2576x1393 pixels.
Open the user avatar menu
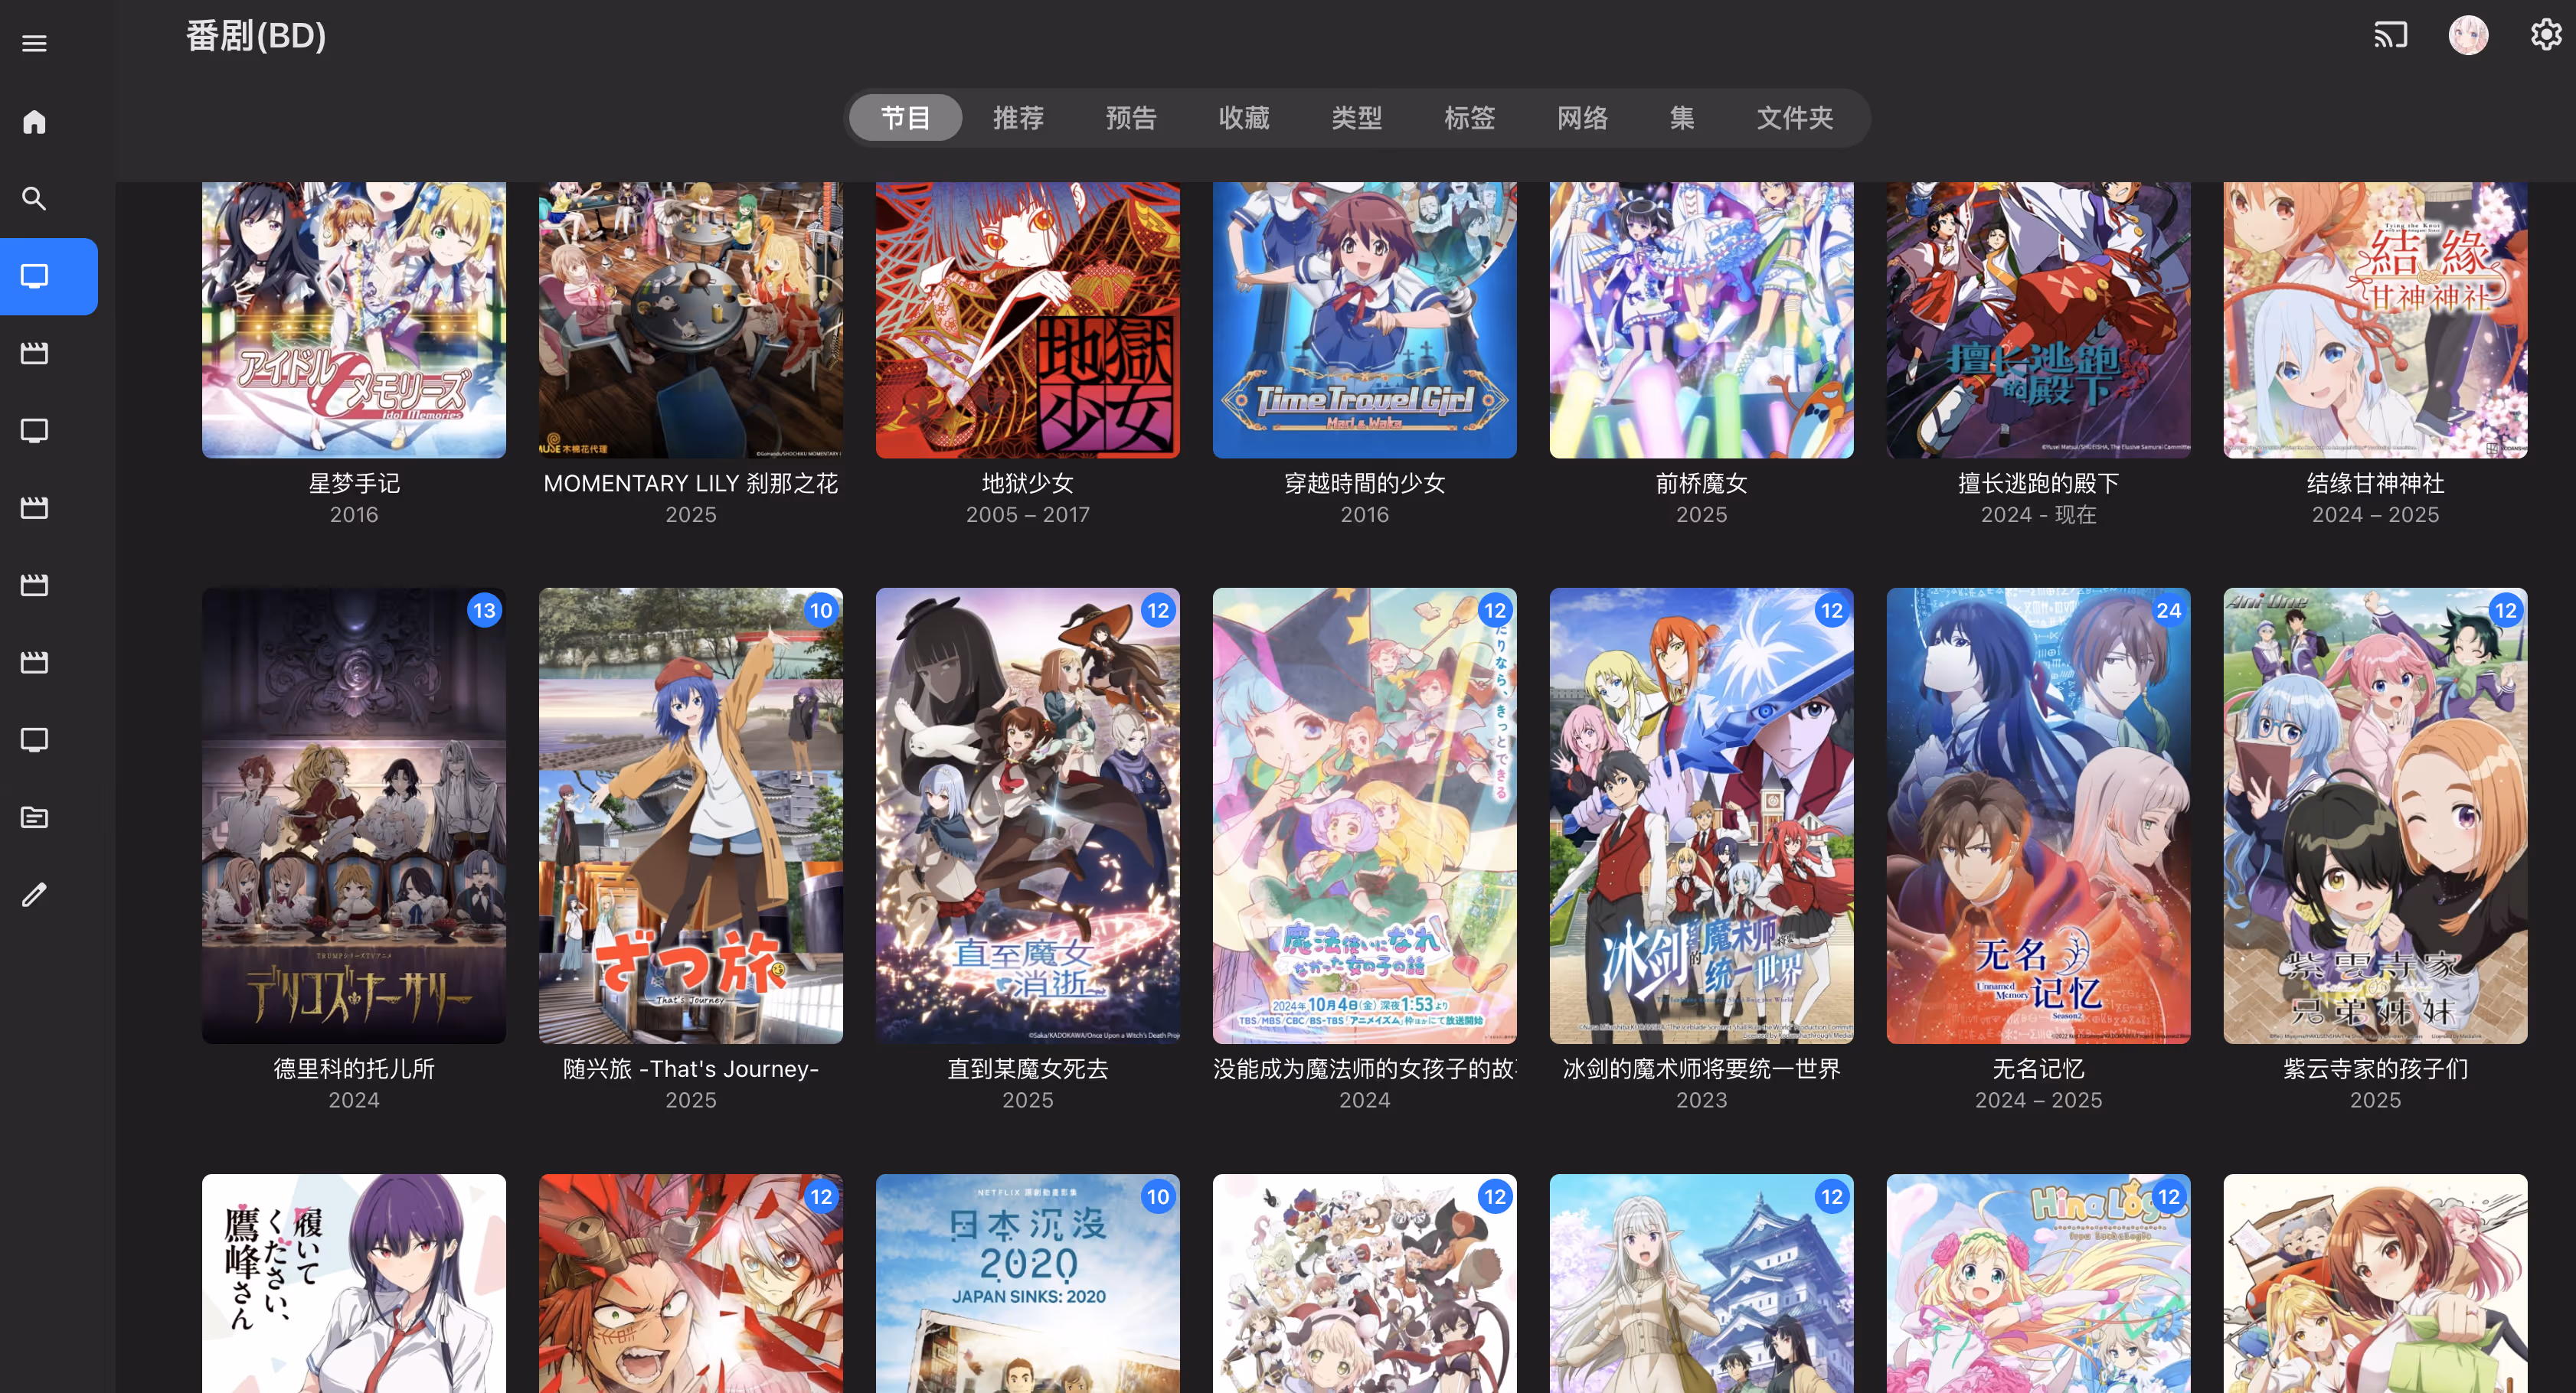(2467, 36)
